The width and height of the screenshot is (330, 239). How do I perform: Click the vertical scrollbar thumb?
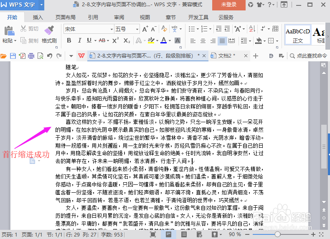pos(324,146)
